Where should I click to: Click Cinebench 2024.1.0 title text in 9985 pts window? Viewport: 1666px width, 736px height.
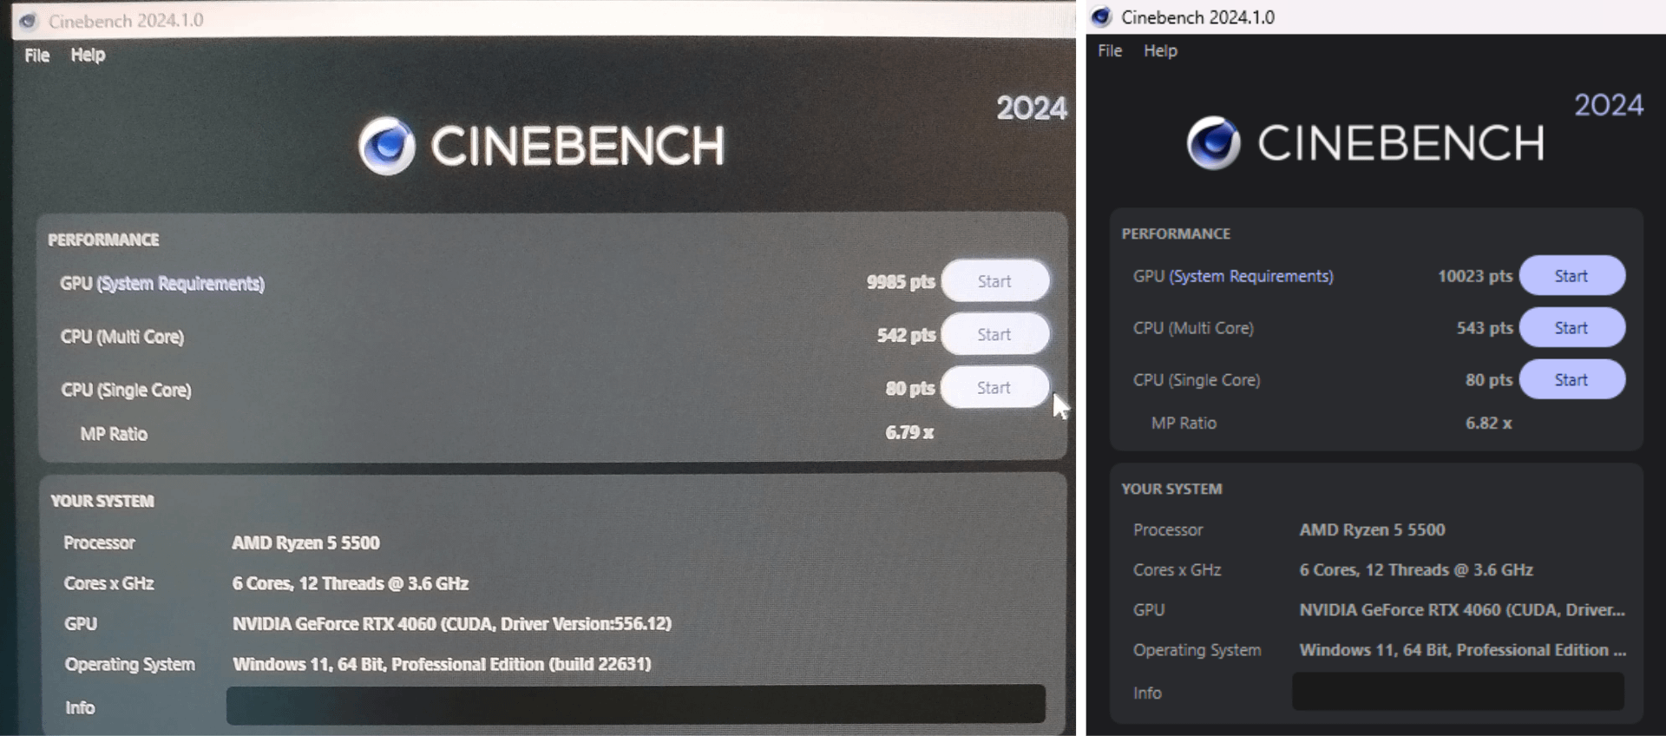coord(126,21)
